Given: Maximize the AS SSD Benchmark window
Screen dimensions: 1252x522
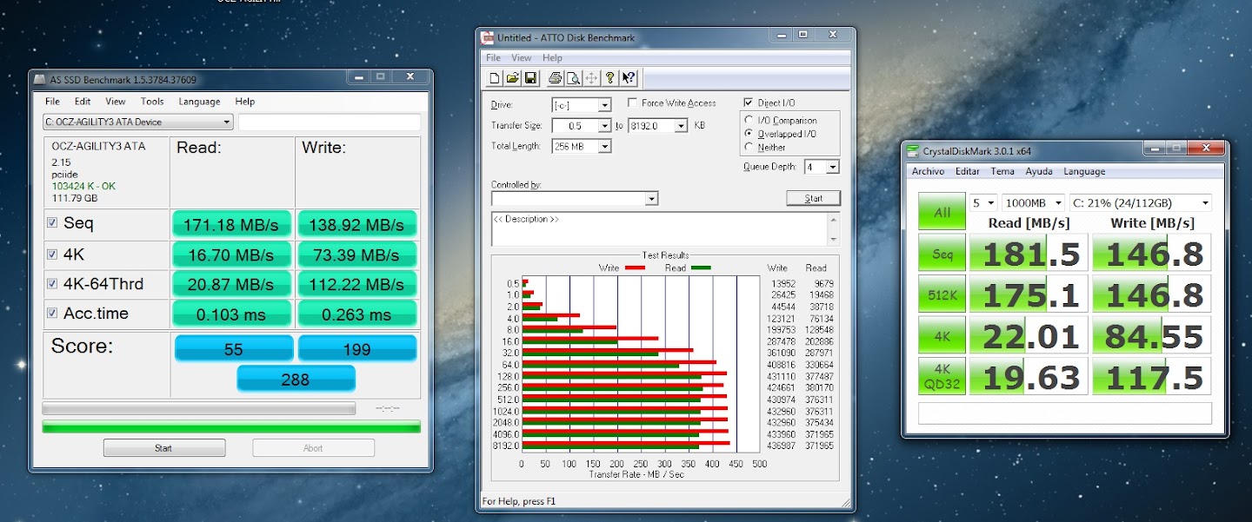Looking at the screenshot, I should tap(381, 76).
